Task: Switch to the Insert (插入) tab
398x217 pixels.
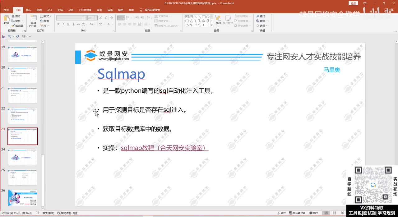Action: tap(28, 10)
